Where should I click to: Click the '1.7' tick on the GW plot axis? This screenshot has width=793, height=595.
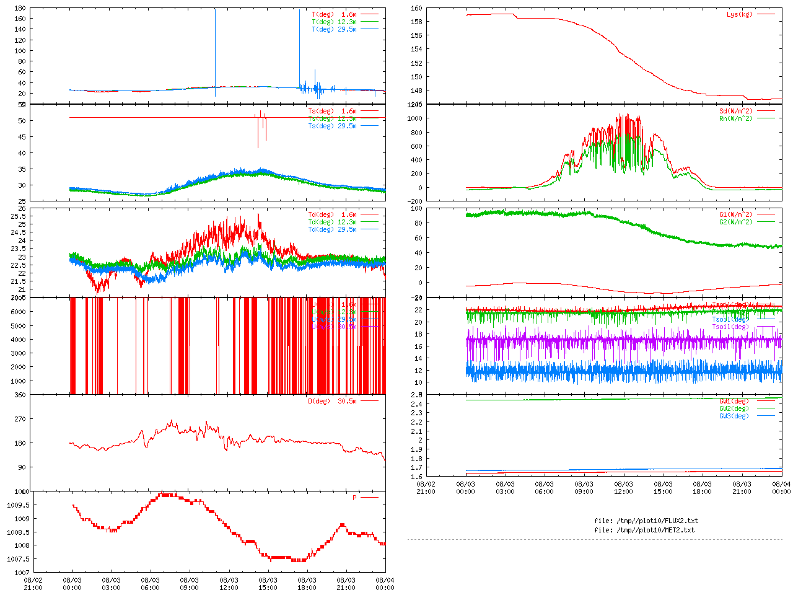tap(416, 469)
